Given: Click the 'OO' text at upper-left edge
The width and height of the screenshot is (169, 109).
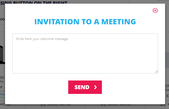Looking at the screenshot, I should 2,19.
